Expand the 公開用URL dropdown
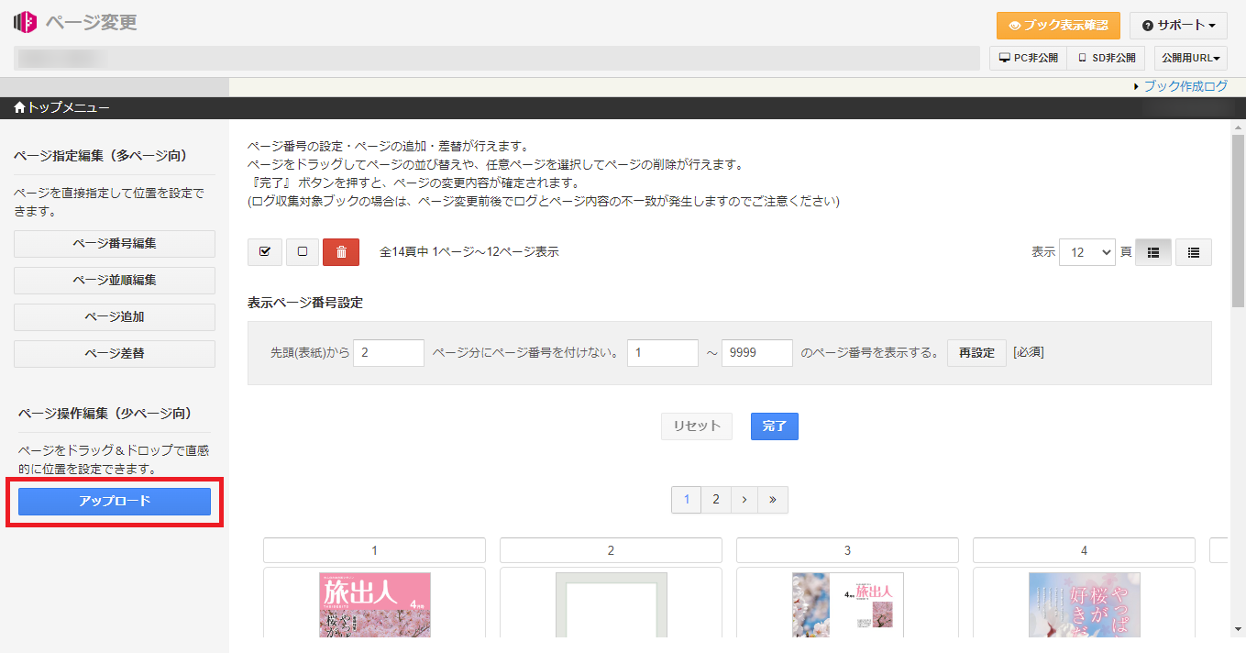This screenshot has height=653, width=1246. click(x=1188, y=57)
